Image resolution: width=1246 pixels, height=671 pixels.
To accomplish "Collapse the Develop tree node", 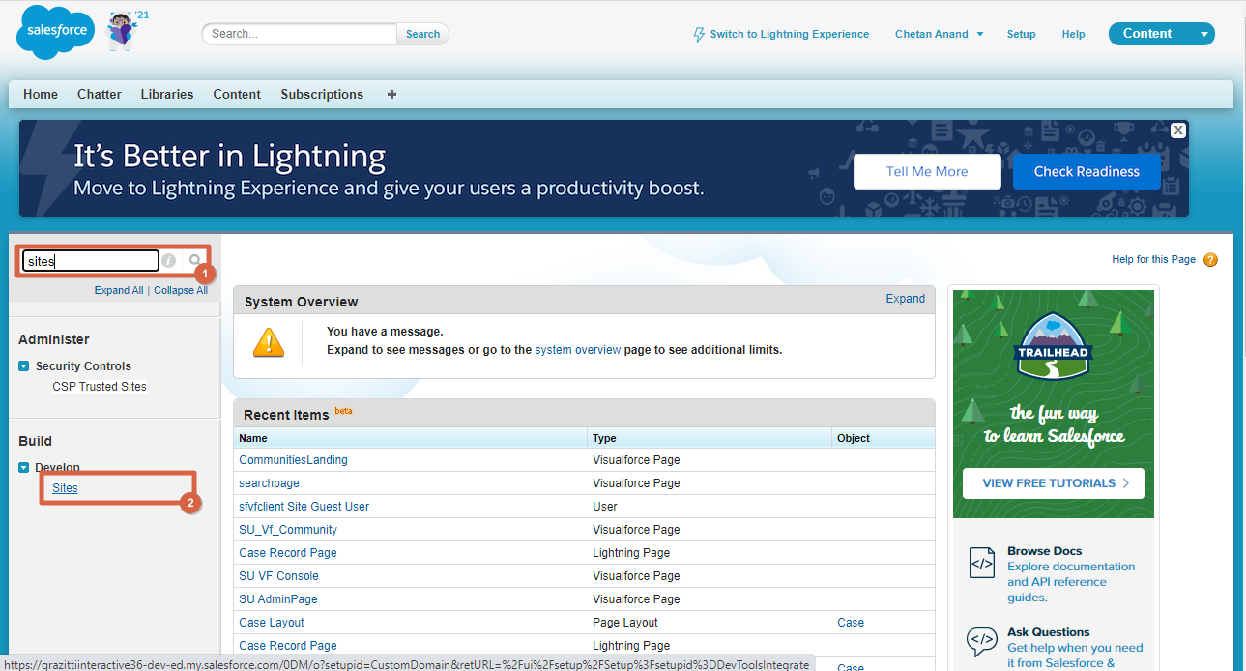I will (x=24, y=468).
